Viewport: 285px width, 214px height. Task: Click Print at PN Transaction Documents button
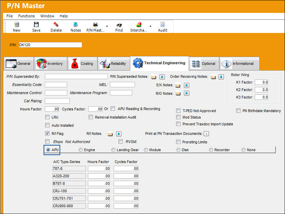(x=206, y=134)
